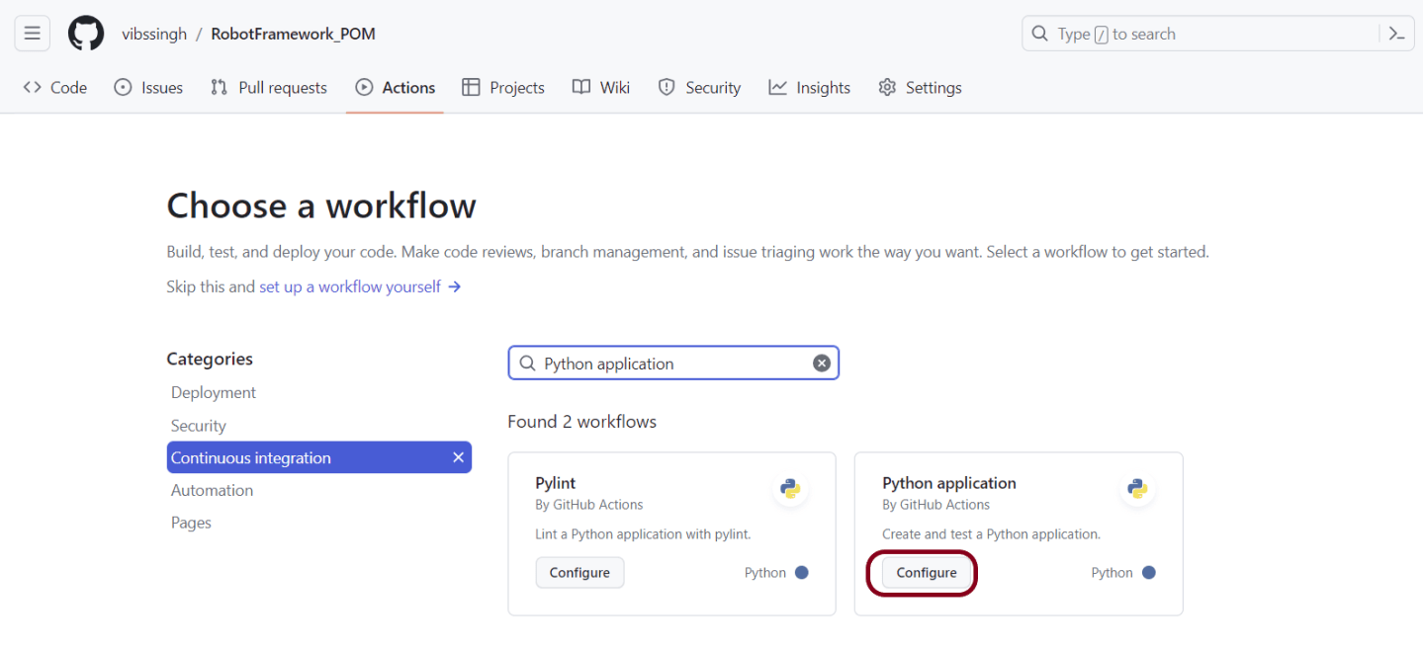This screenshot has width=1423, height=650.
Task: Remove the Continuous integration filter X
Action: click(458, 457)
